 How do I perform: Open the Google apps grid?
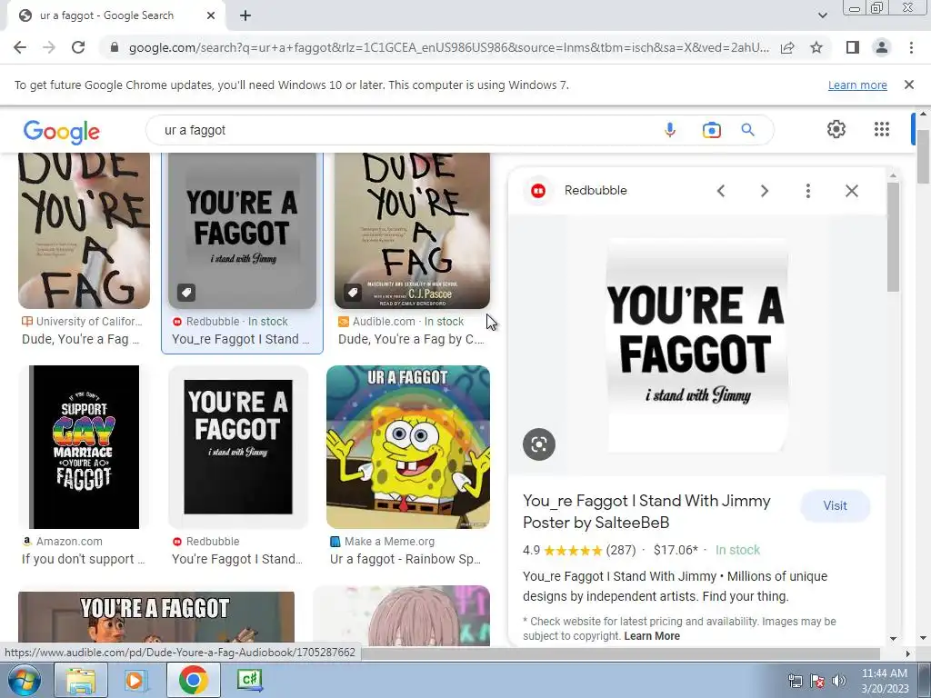[882, 129]
